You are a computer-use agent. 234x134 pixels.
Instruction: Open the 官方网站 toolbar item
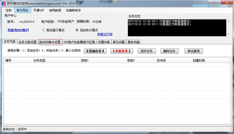click(23, 10)
